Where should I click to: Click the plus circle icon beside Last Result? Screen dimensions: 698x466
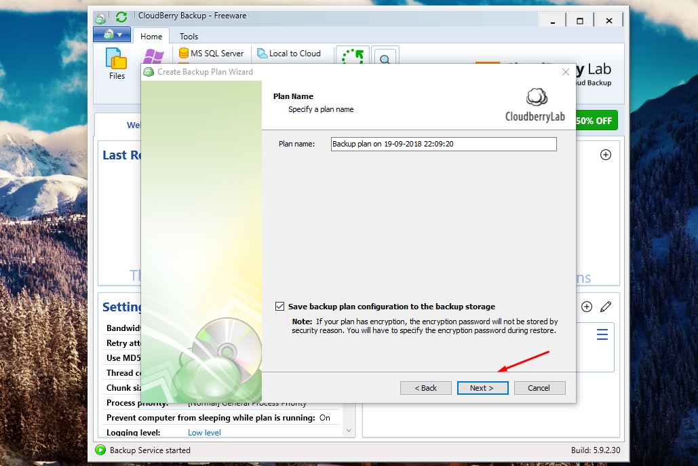coord(605,155)
